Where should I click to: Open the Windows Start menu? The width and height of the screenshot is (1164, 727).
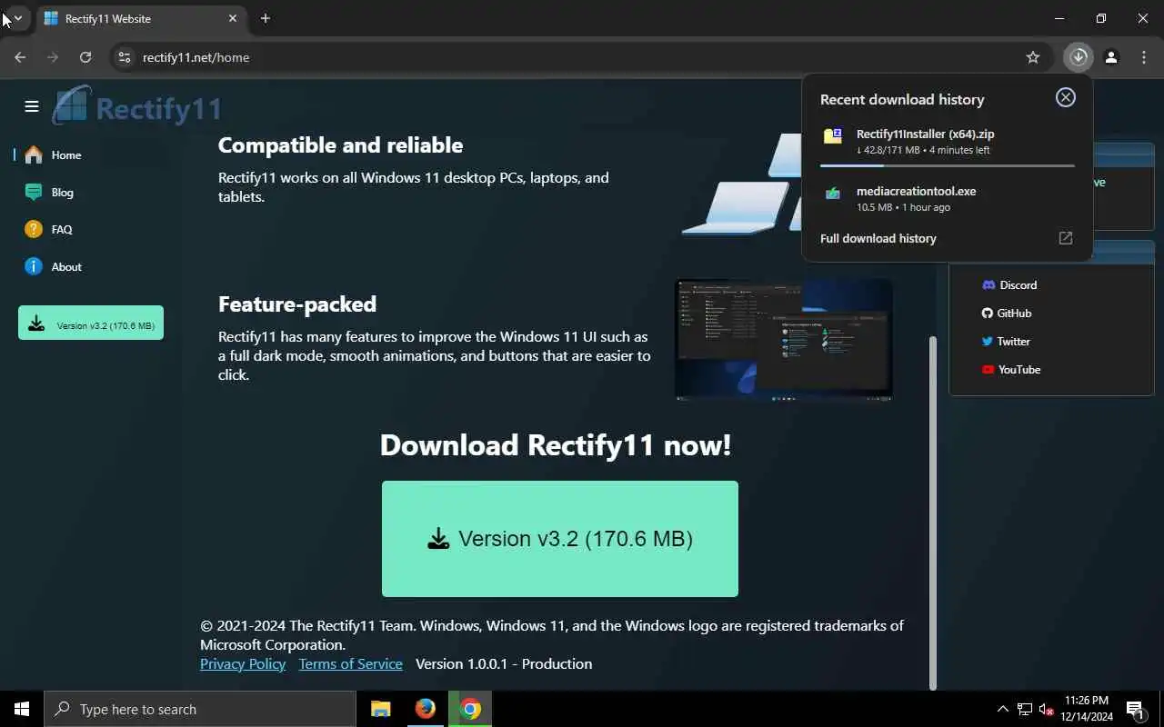point(22,709)
